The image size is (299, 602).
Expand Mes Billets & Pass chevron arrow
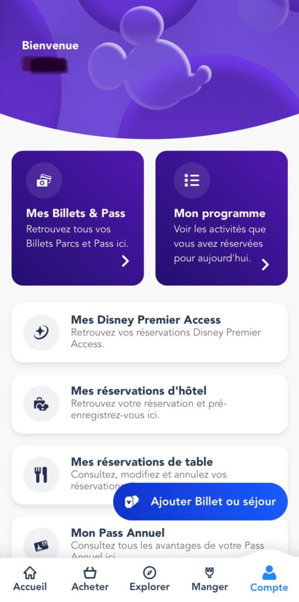click(x=125, y=262)
